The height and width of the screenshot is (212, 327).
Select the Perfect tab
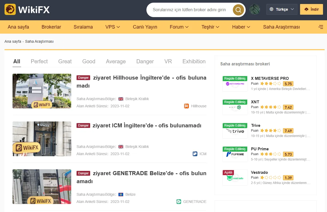coord(39,61)
